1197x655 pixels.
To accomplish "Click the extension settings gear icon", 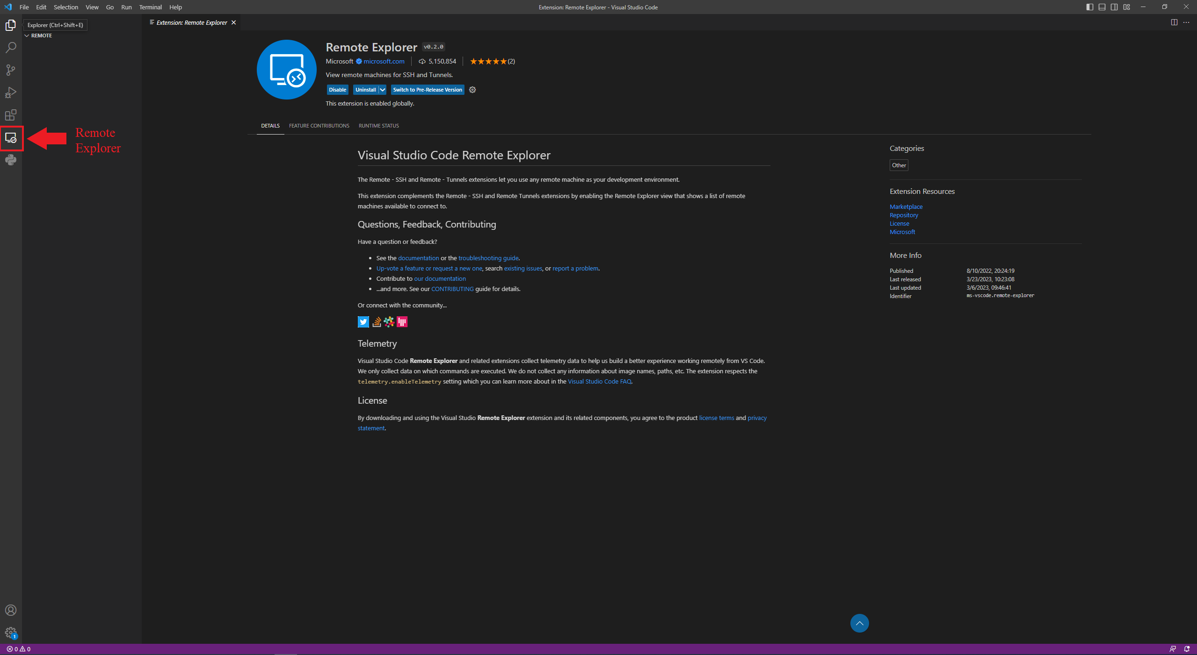I will click(x=472, y=90).
